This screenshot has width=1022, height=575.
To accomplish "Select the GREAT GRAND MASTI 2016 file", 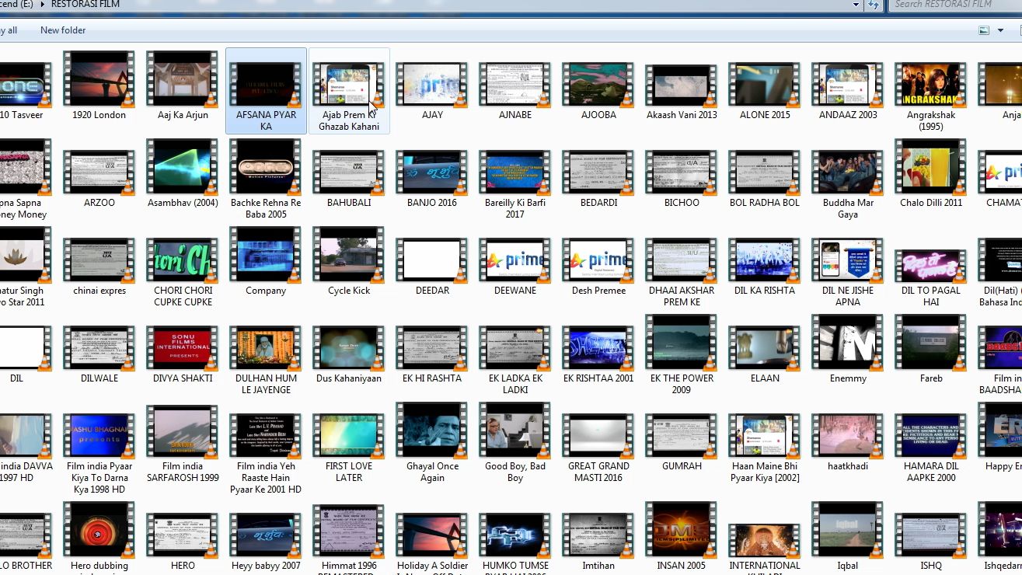I will tap(598, 442).
